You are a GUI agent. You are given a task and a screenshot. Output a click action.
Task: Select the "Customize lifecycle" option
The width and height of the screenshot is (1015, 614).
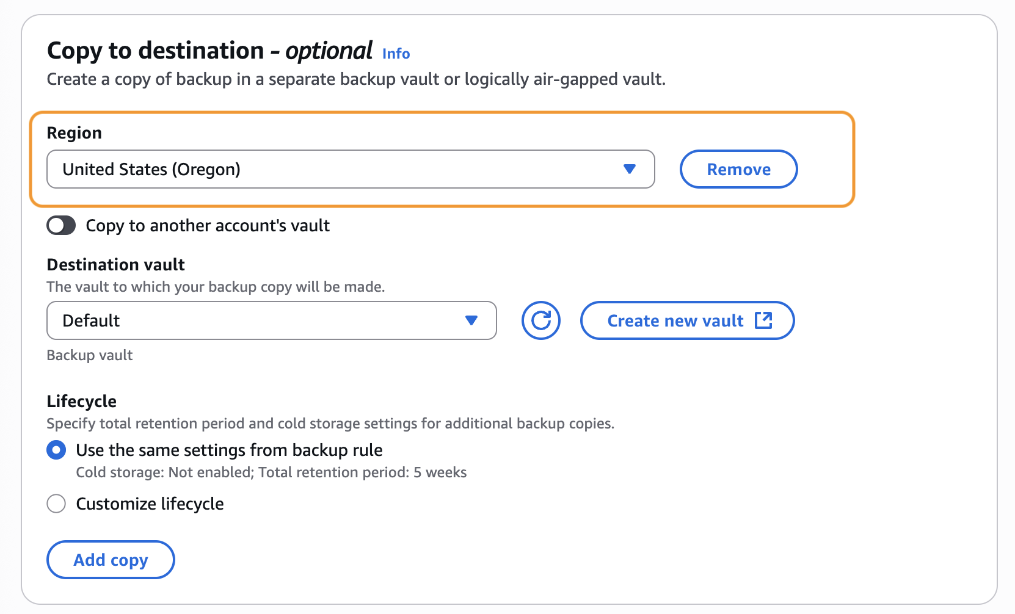(x=56, y=504)
